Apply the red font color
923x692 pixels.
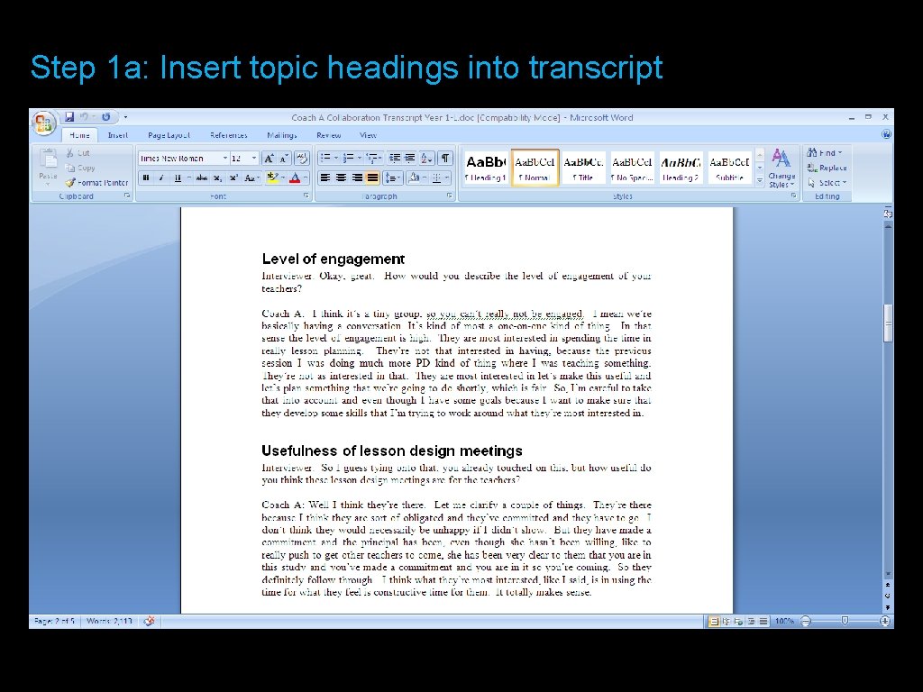pyautogui.click(x=295, y=178)
